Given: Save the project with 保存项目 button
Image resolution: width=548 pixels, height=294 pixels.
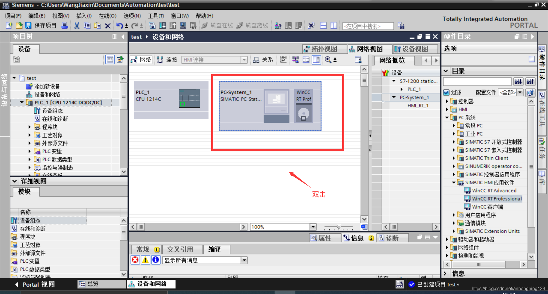Looking at the screenshot, I should click(x=41, y=26).
